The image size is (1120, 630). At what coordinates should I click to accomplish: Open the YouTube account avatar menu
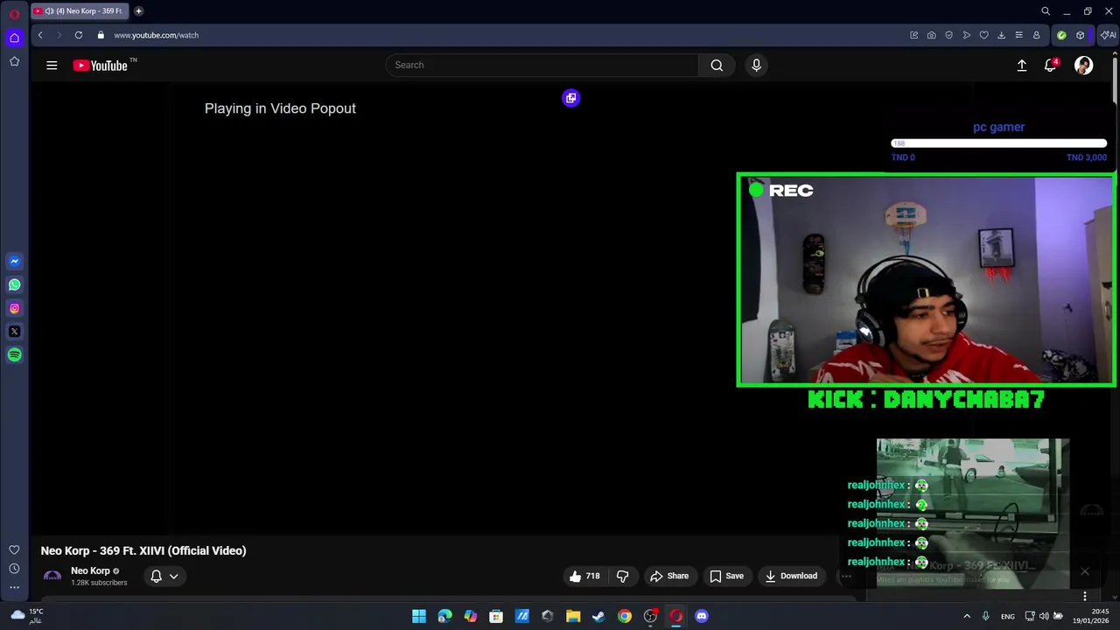1083,66
